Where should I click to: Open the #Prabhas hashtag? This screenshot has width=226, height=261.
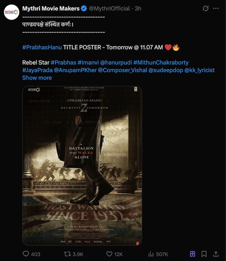[63, 63]
